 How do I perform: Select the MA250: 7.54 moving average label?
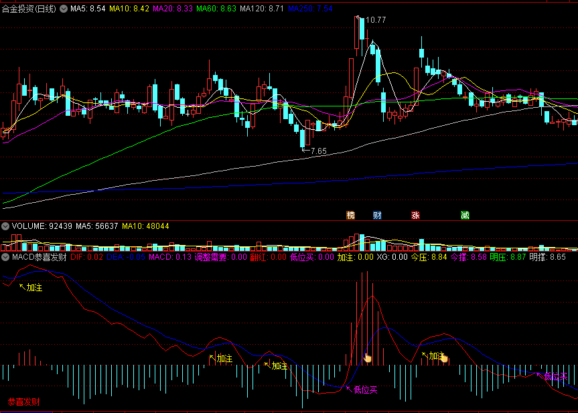[310, 9]
